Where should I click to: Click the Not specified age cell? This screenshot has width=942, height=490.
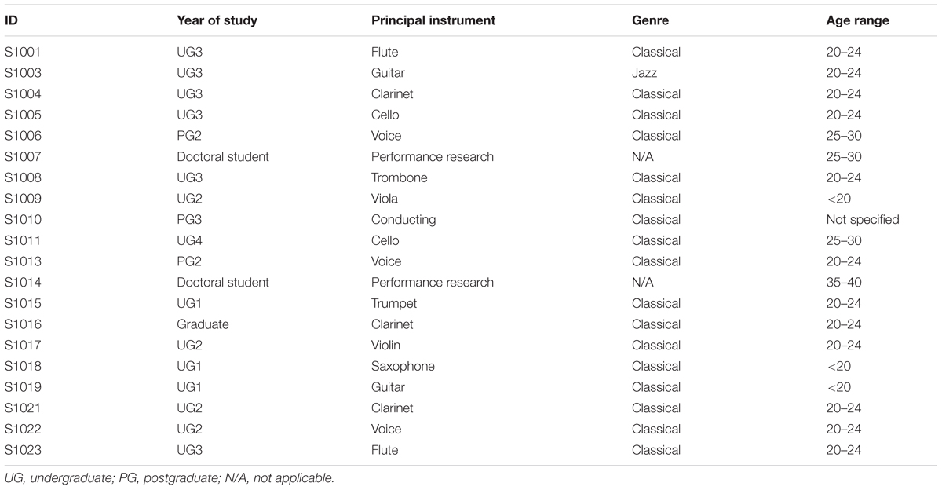tap(857, 220)
